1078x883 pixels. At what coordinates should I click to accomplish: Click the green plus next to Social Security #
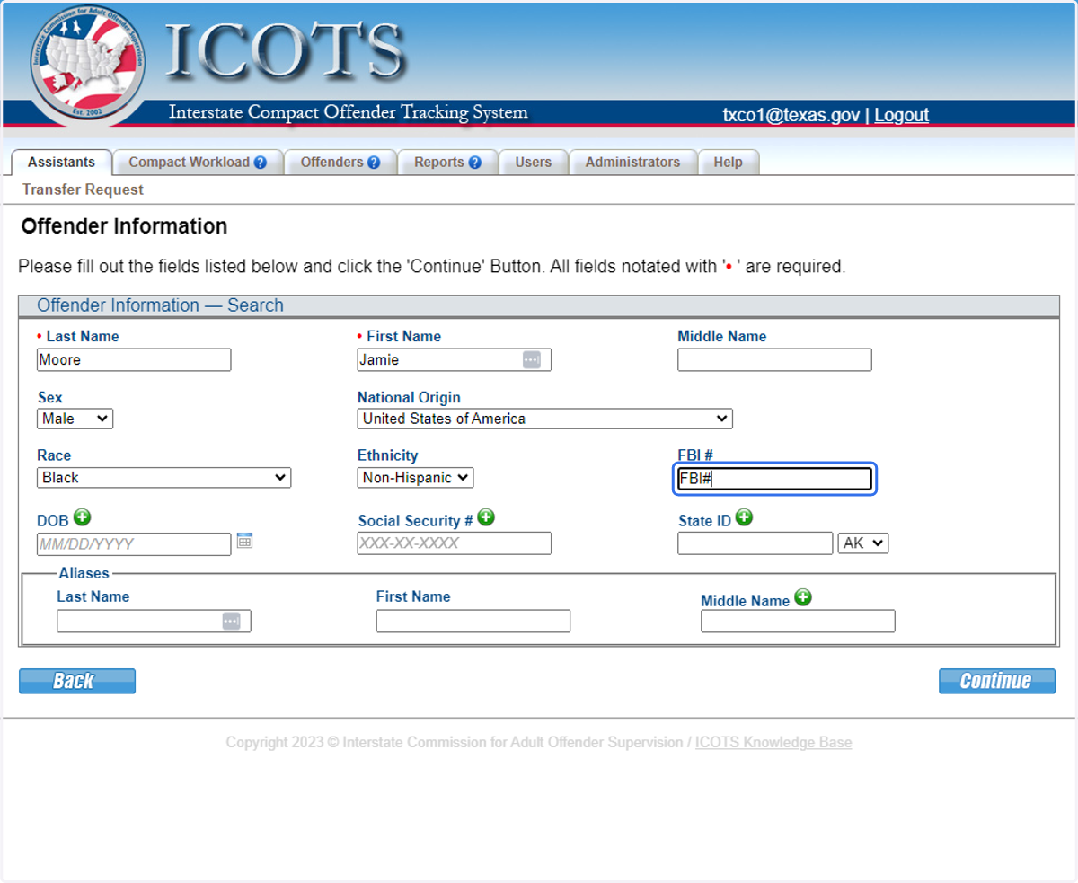tap(486, 517)
